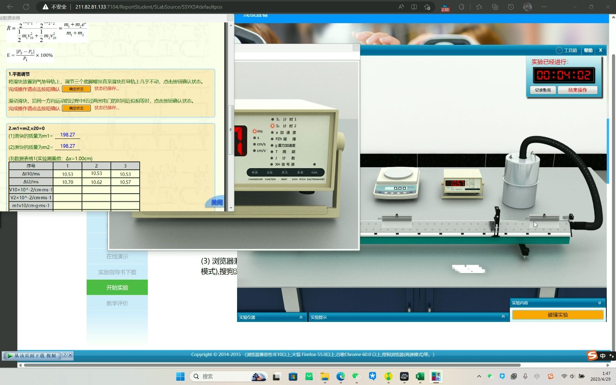Open File Explorer from the taskbar
Screen dimensions: 616x385
pyautogui.click(x=324, y=376)
